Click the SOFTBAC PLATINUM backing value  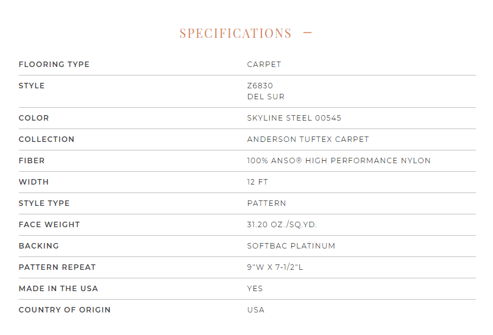pos(291,245)
